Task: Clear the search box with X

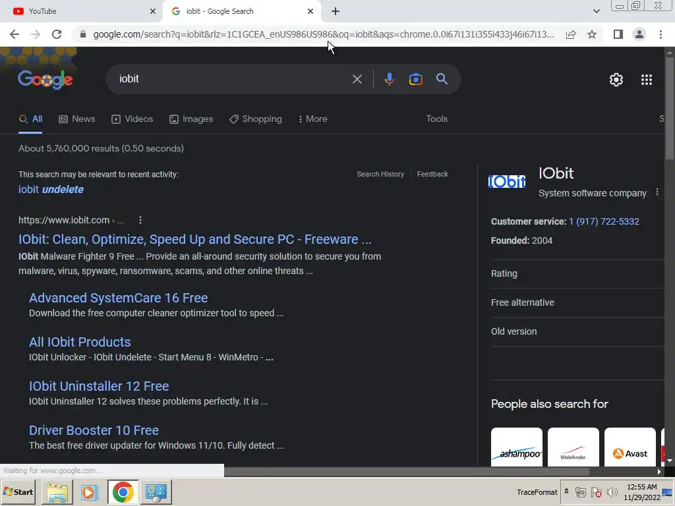Action: click(x=357, y=79)
